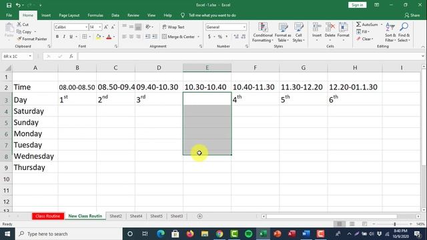Click Delete cells icon
The width and height of the screenshot is (427, 240).
[x=330, y=27]
